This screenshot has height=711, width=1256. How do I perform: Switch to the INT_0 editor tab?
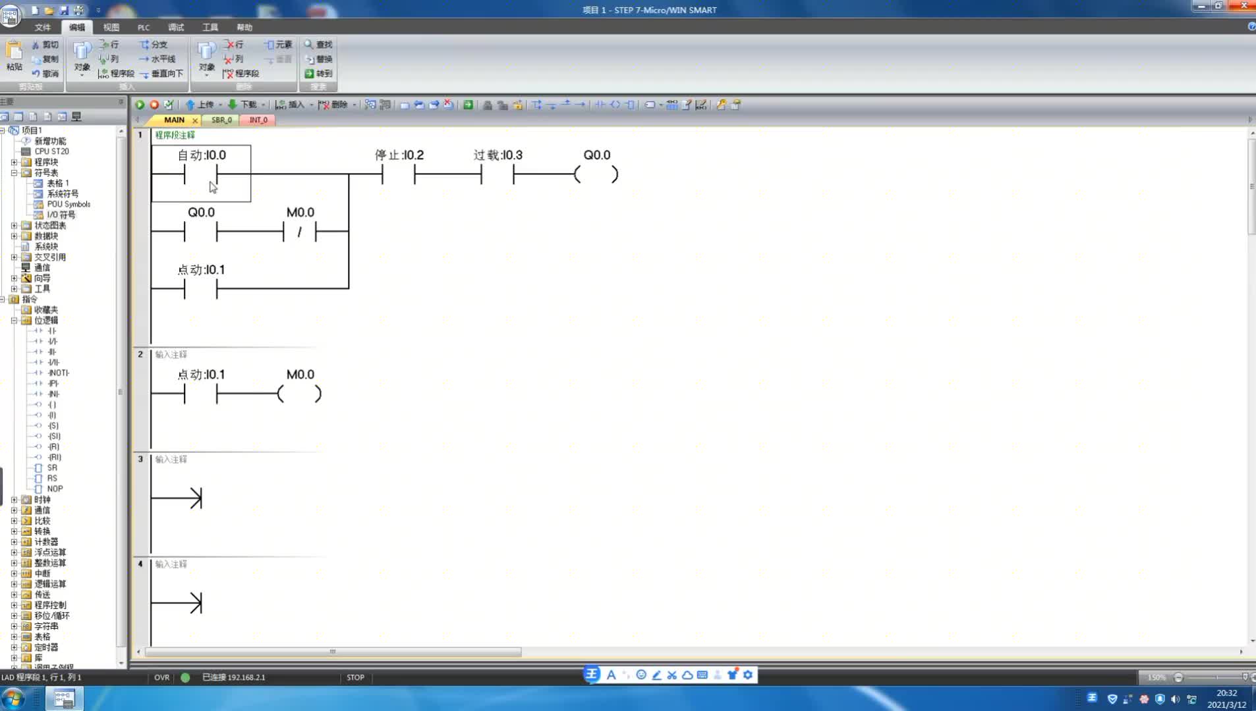click(x=258, y=120)
